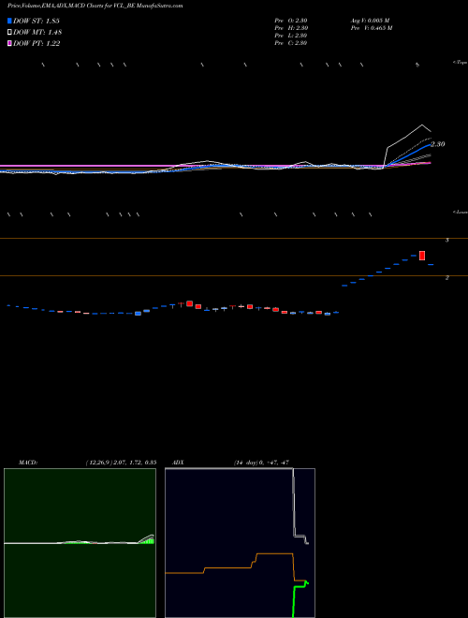Click the large red candlestick near the peak
Image resolution: width=468 pixels, height=618 pixels.
(x=422, y=255)
